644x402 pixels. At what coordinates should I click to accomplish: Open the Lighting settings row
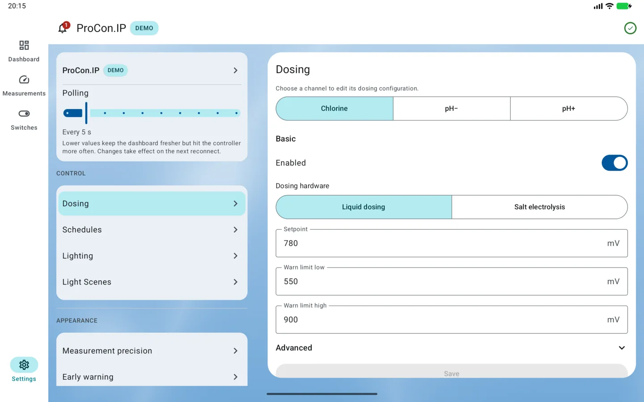pos(152,256)
